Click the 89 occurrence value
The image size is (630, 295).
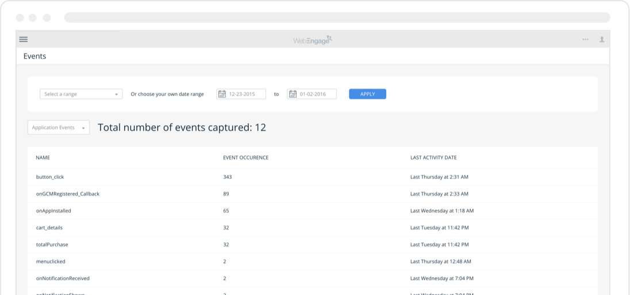tap(226, 194)
